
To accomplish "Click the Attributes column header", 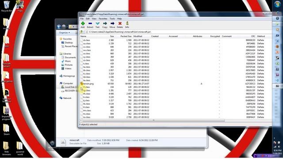I will (x=198, y=36).
